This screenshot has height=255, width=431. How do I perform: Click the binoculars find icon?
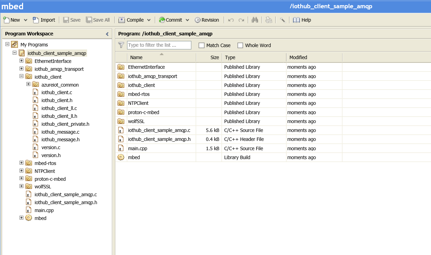[x=255, y=20]
